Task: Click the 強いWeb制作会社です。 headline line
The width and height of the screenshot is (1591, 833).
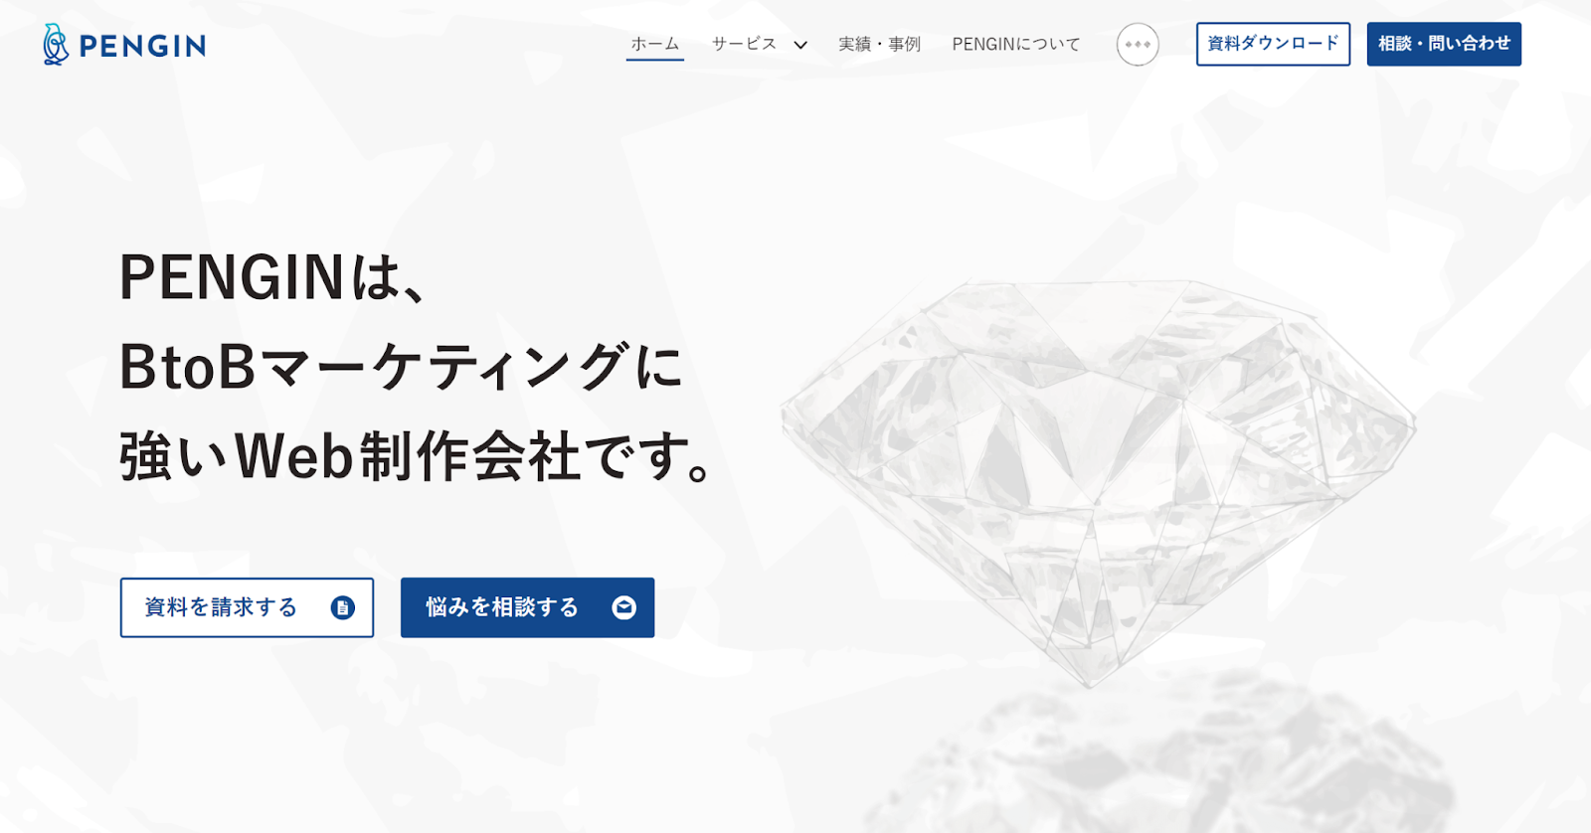Action: [416, 456]
